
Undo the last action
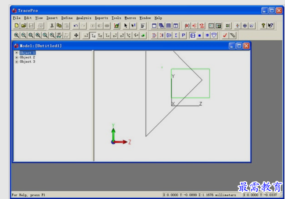[x=76, y=26]
